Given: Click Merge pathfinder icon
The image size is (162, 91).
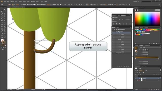Looking at the screenshot, I should coord(120,24).
